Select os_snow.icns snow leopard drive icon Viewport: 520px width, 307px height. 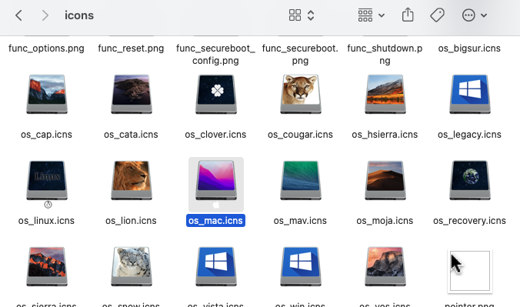132,266
